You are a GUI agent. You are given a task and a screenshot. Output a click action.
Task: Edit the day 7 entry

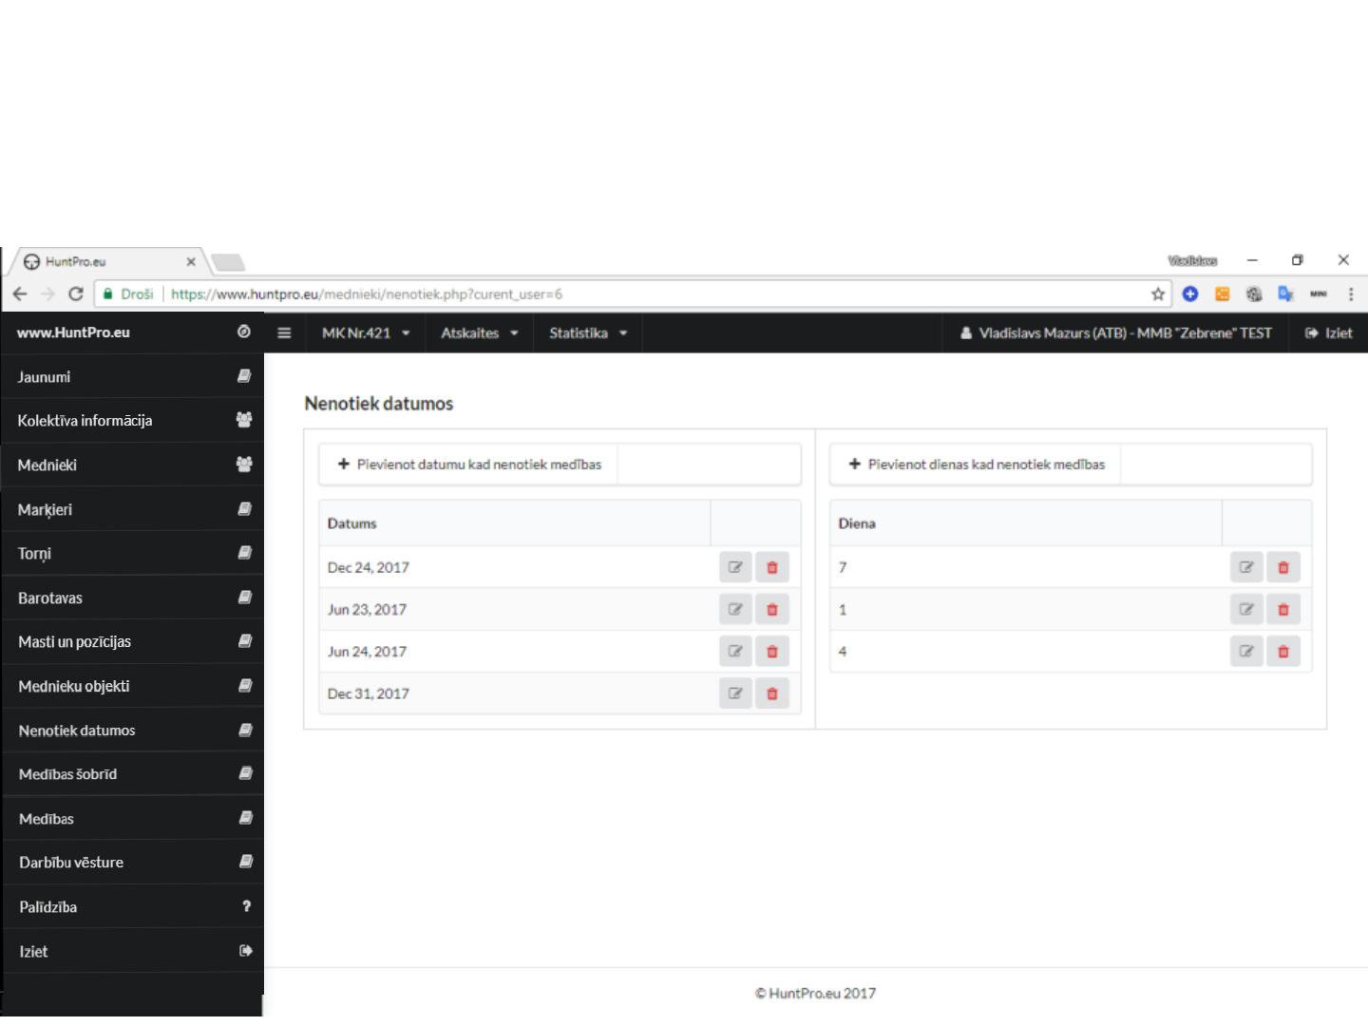click(1246, 567)
